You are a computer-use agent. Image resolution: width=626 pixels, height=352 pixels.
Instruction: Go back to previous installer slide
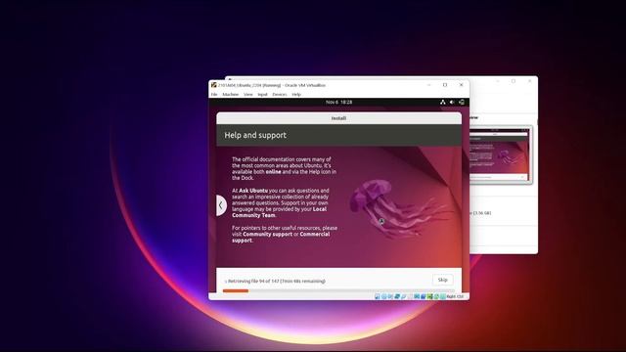tap(221, 205)
